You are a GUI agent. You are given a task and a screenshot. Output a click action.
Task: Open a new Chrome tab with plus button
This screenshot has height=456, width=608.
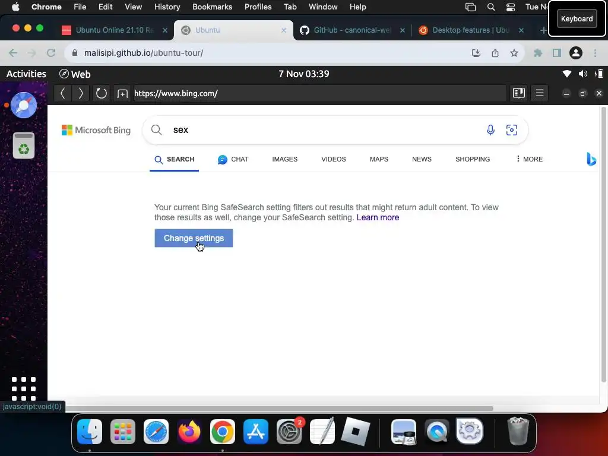click(543, 30)
